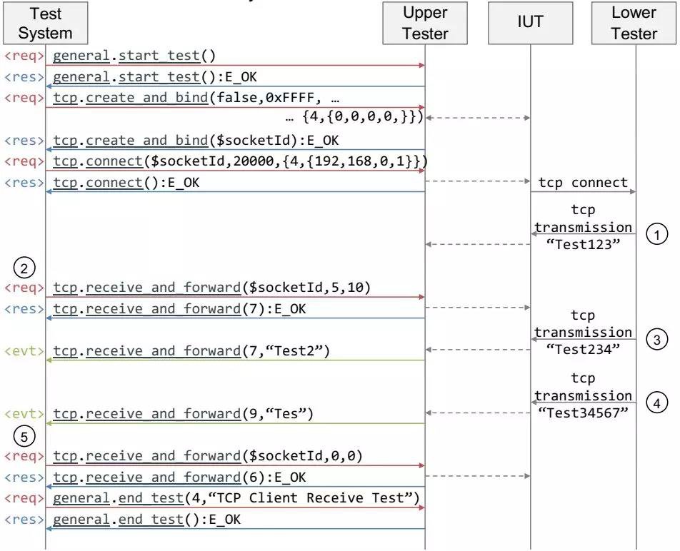The width and height of the screenshot is (680, 551).
Task: Click the circled number 1 marker
Action: coord(656,234)
